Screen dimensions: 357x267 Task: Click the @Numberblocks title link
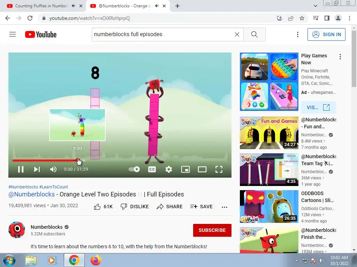point(32,194)
